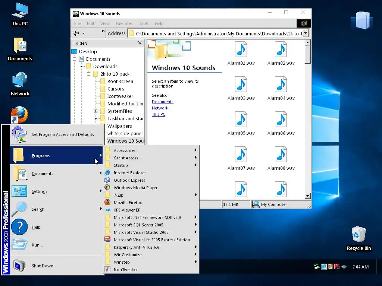The image size is (382, 286).
Task: Open the View menu
Action: coord(105,23)
